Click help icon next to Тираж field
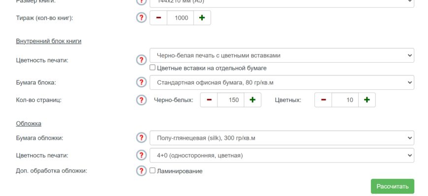This screenshot has height=196, width=428. 141,18
